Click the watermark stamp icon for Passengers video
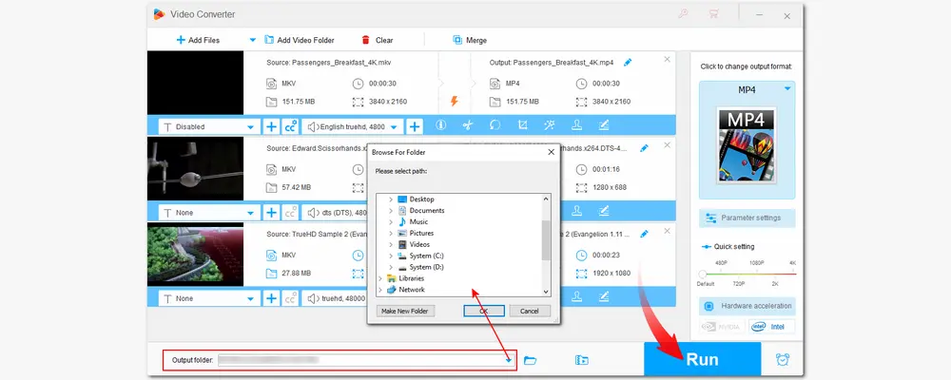 576,126
